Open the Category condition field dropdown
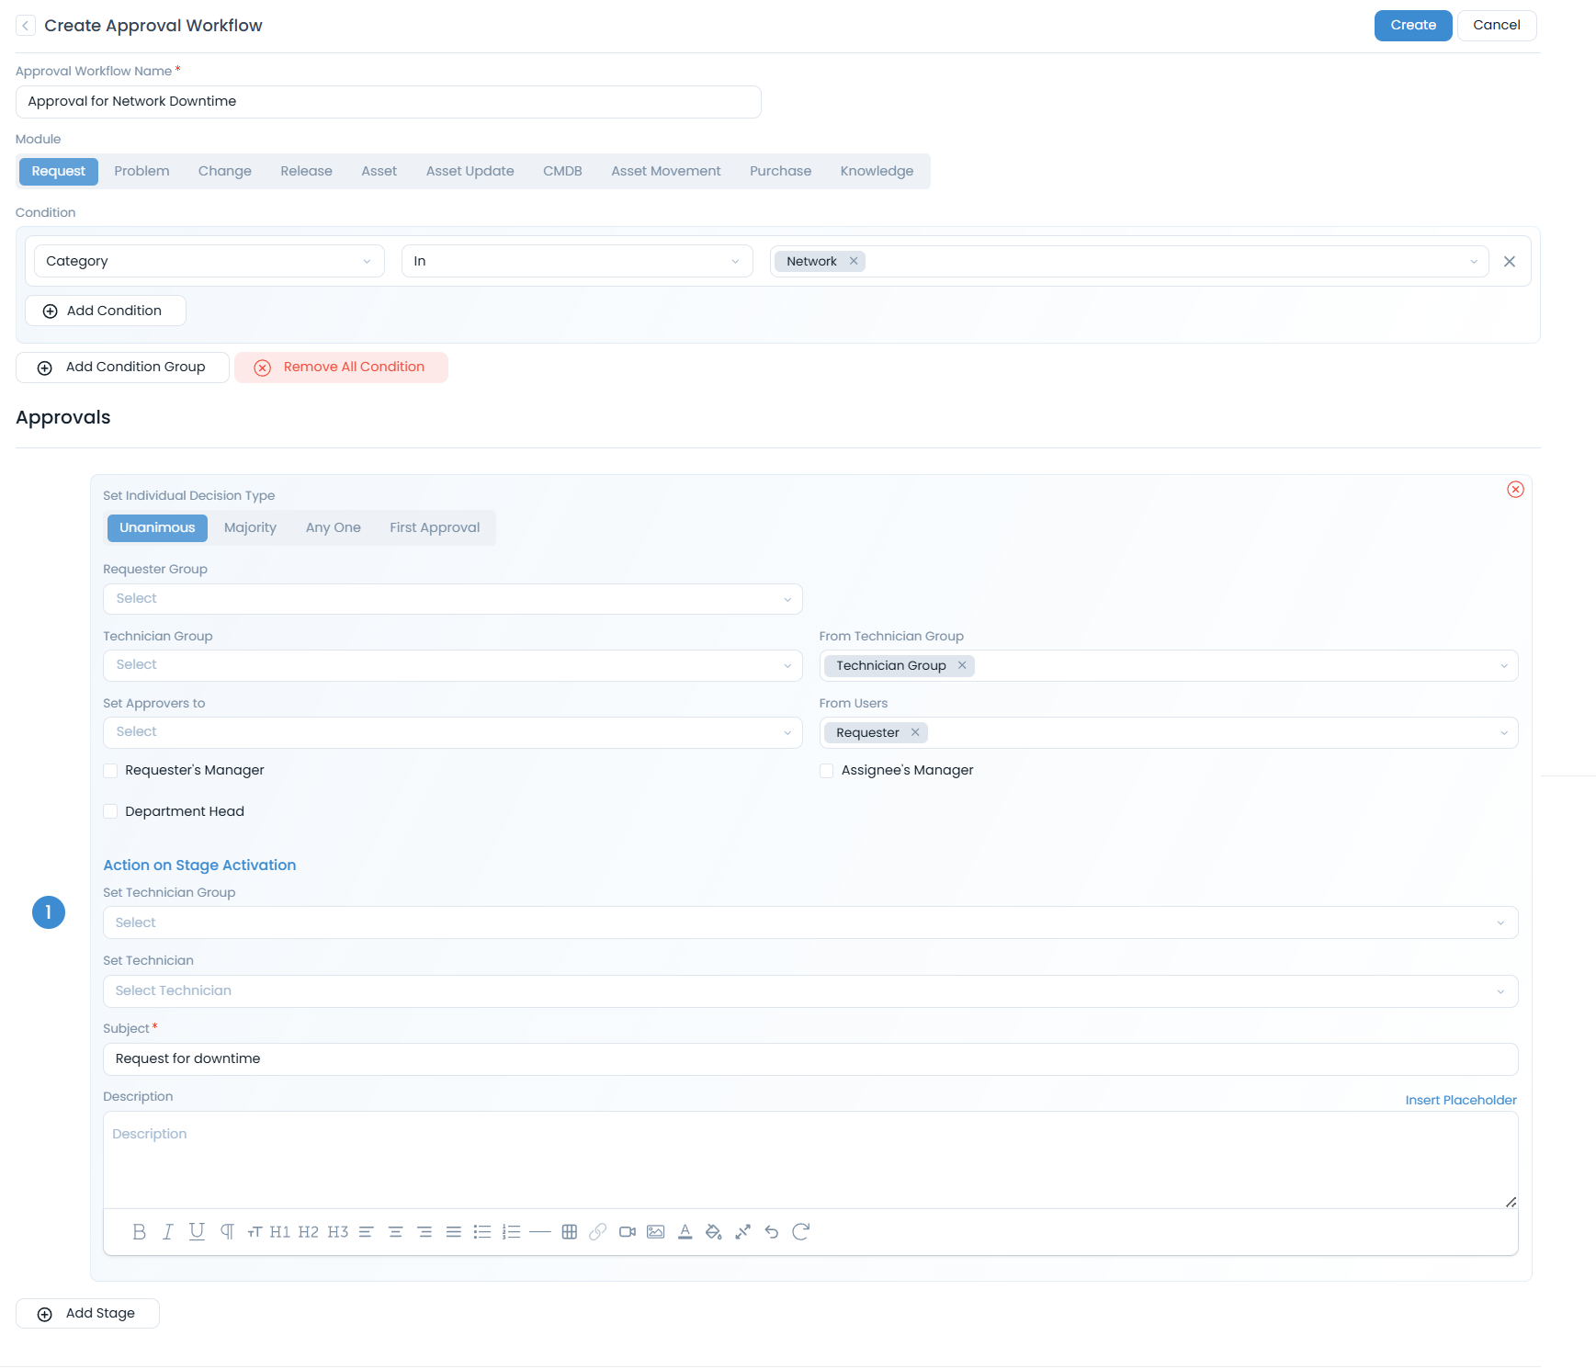Viewport: 1596px width, 1369px height. pos(209,260)
